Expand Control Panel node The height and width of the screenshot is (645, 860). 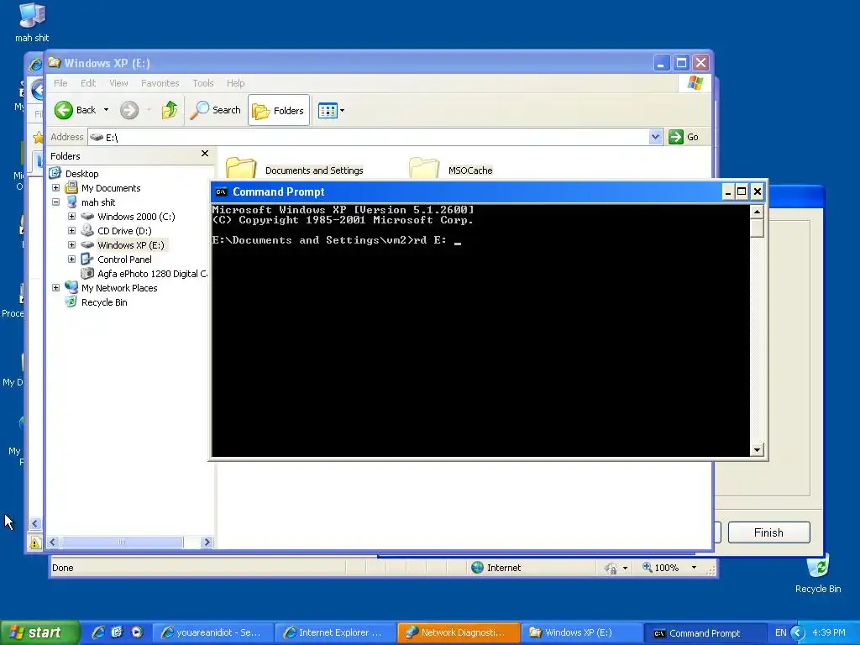(72, 259)
